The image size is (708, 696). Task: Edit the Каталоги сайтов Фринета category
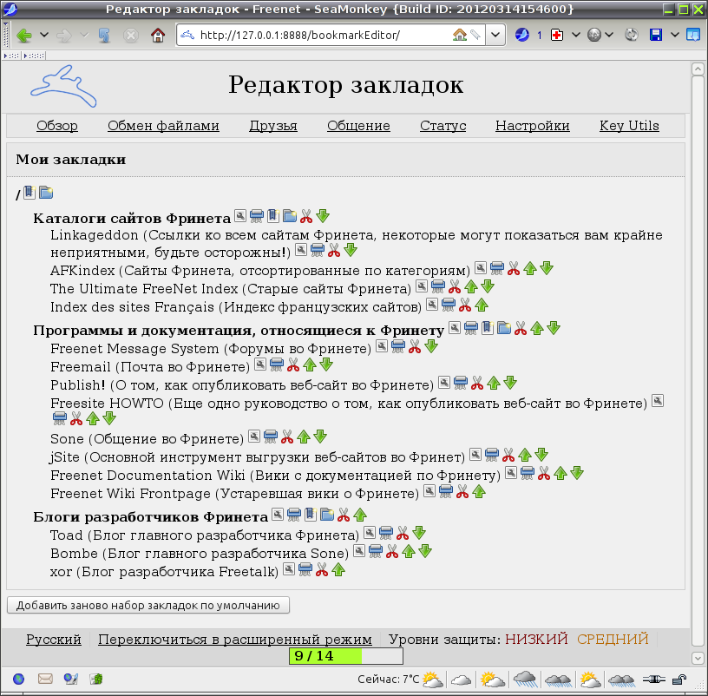pyautogui.click(x=240, y=216)
